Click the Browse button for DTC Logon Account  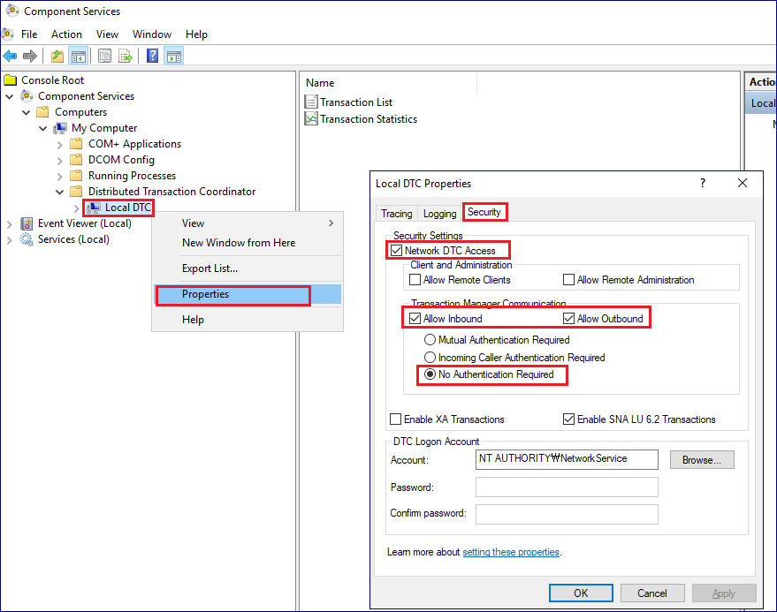[x=701, y=459]
